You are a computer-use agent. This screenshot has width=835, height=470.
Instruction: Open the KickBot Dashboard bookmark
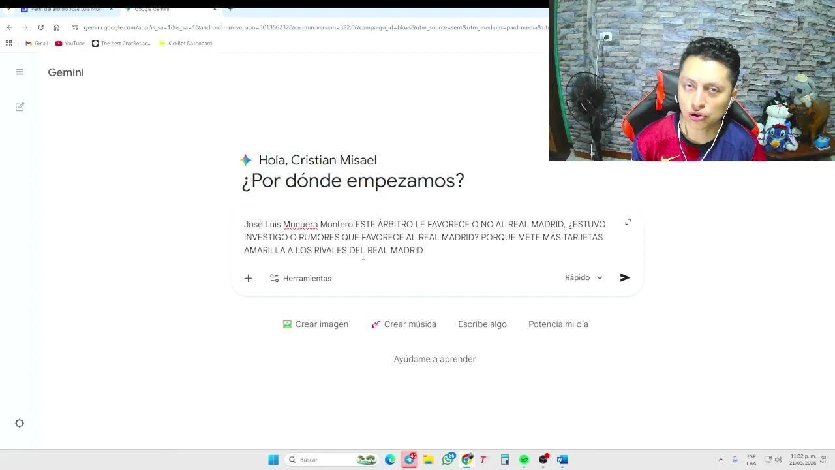coord(186,43)
